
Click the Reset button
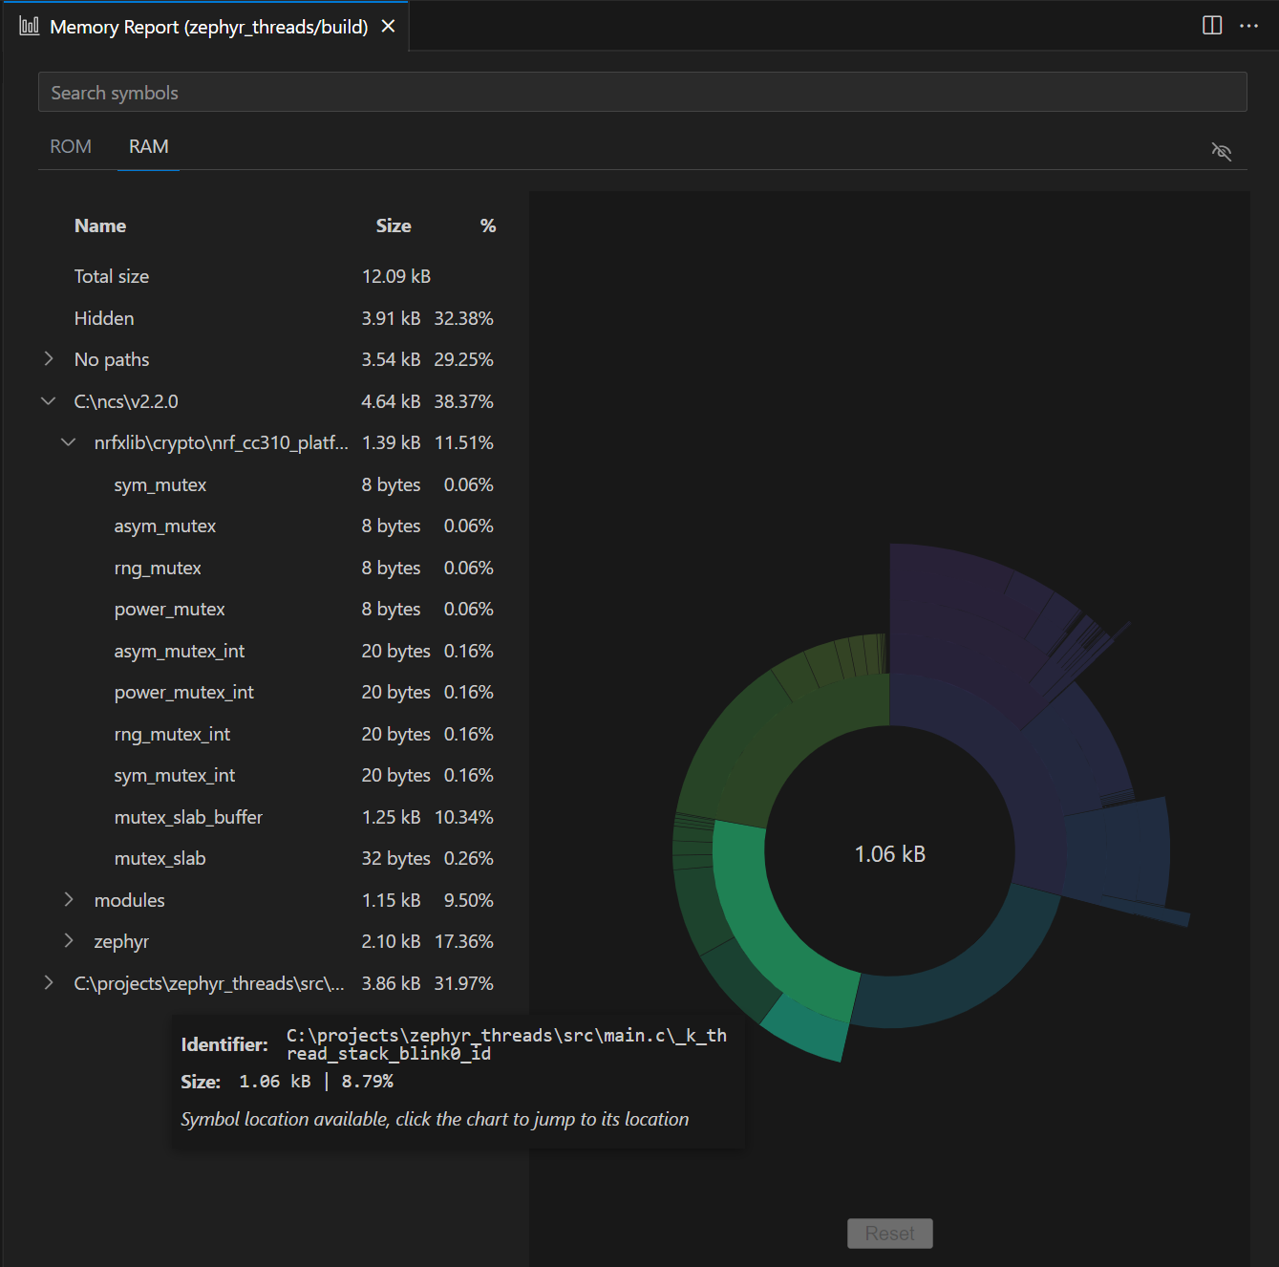coord(889,1234)
